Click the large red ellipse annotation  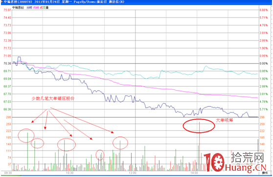click(x=199, y=126)
